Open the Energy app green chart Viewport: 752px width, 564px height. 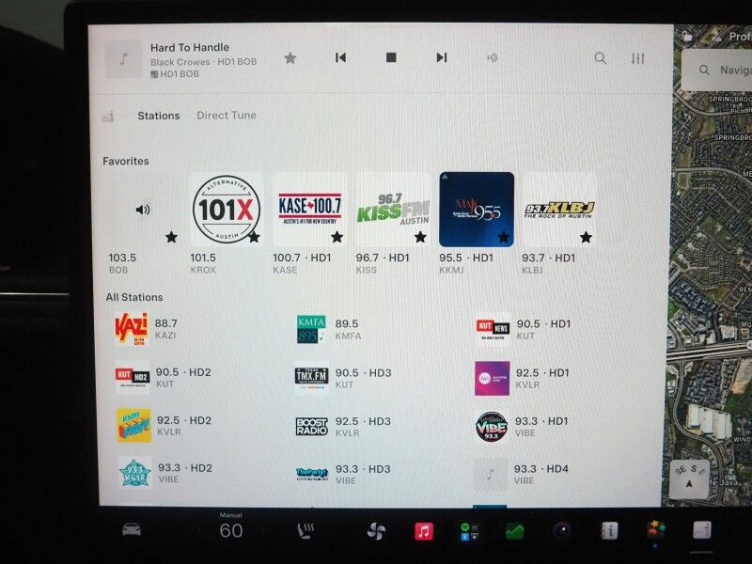pos(514,531)
